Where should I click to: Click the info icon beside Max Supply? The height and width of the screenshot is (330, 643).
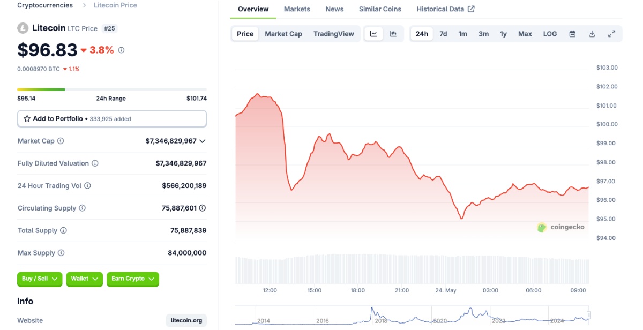point(61,253)
